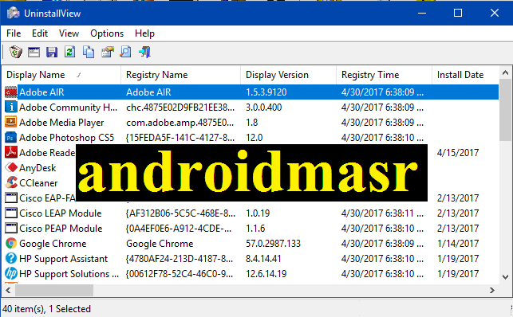Click install date 1/14/2017 cell

(458, 244)
